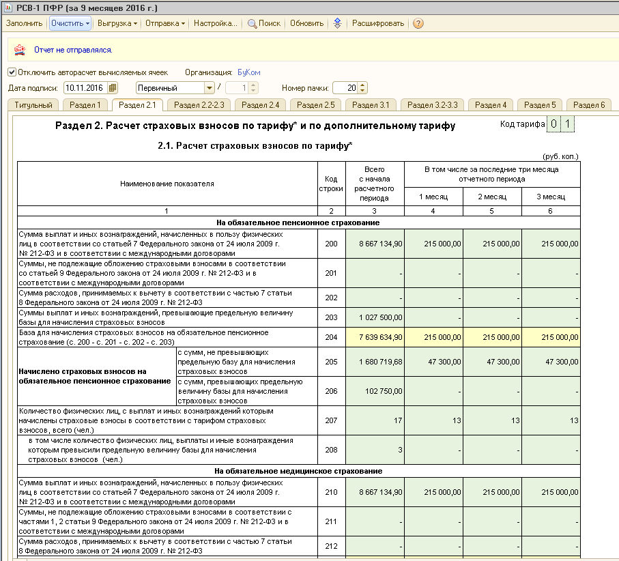Adjust the correction number stepper
Viewport: 619px width, 561px height.
253,87
